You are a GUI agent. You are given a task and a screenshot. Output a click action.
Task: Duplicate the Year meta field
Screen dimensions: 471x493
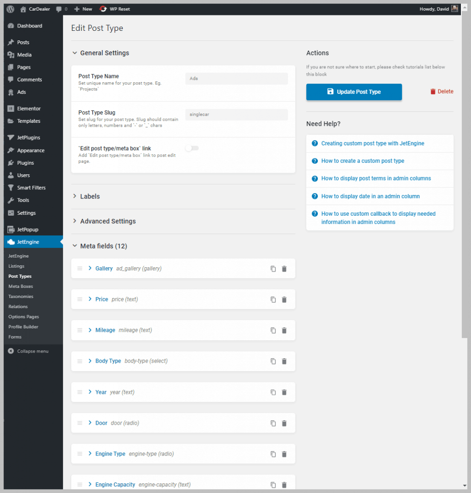click(x=273, y=392)
